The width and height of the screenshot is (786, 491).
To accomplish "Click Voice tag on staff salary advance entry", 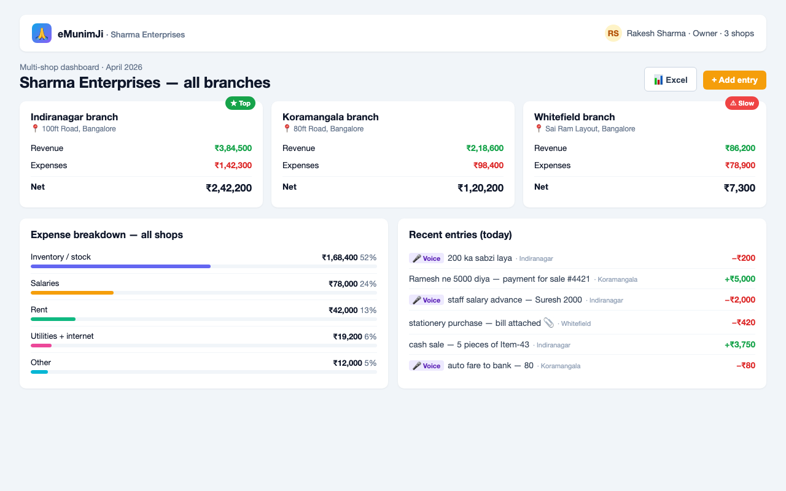I will [426, 300].
